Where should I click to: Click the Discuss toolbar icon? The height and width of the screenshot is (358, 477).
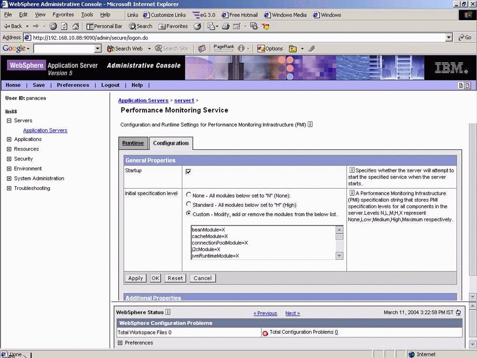click(x=254, y=26)
